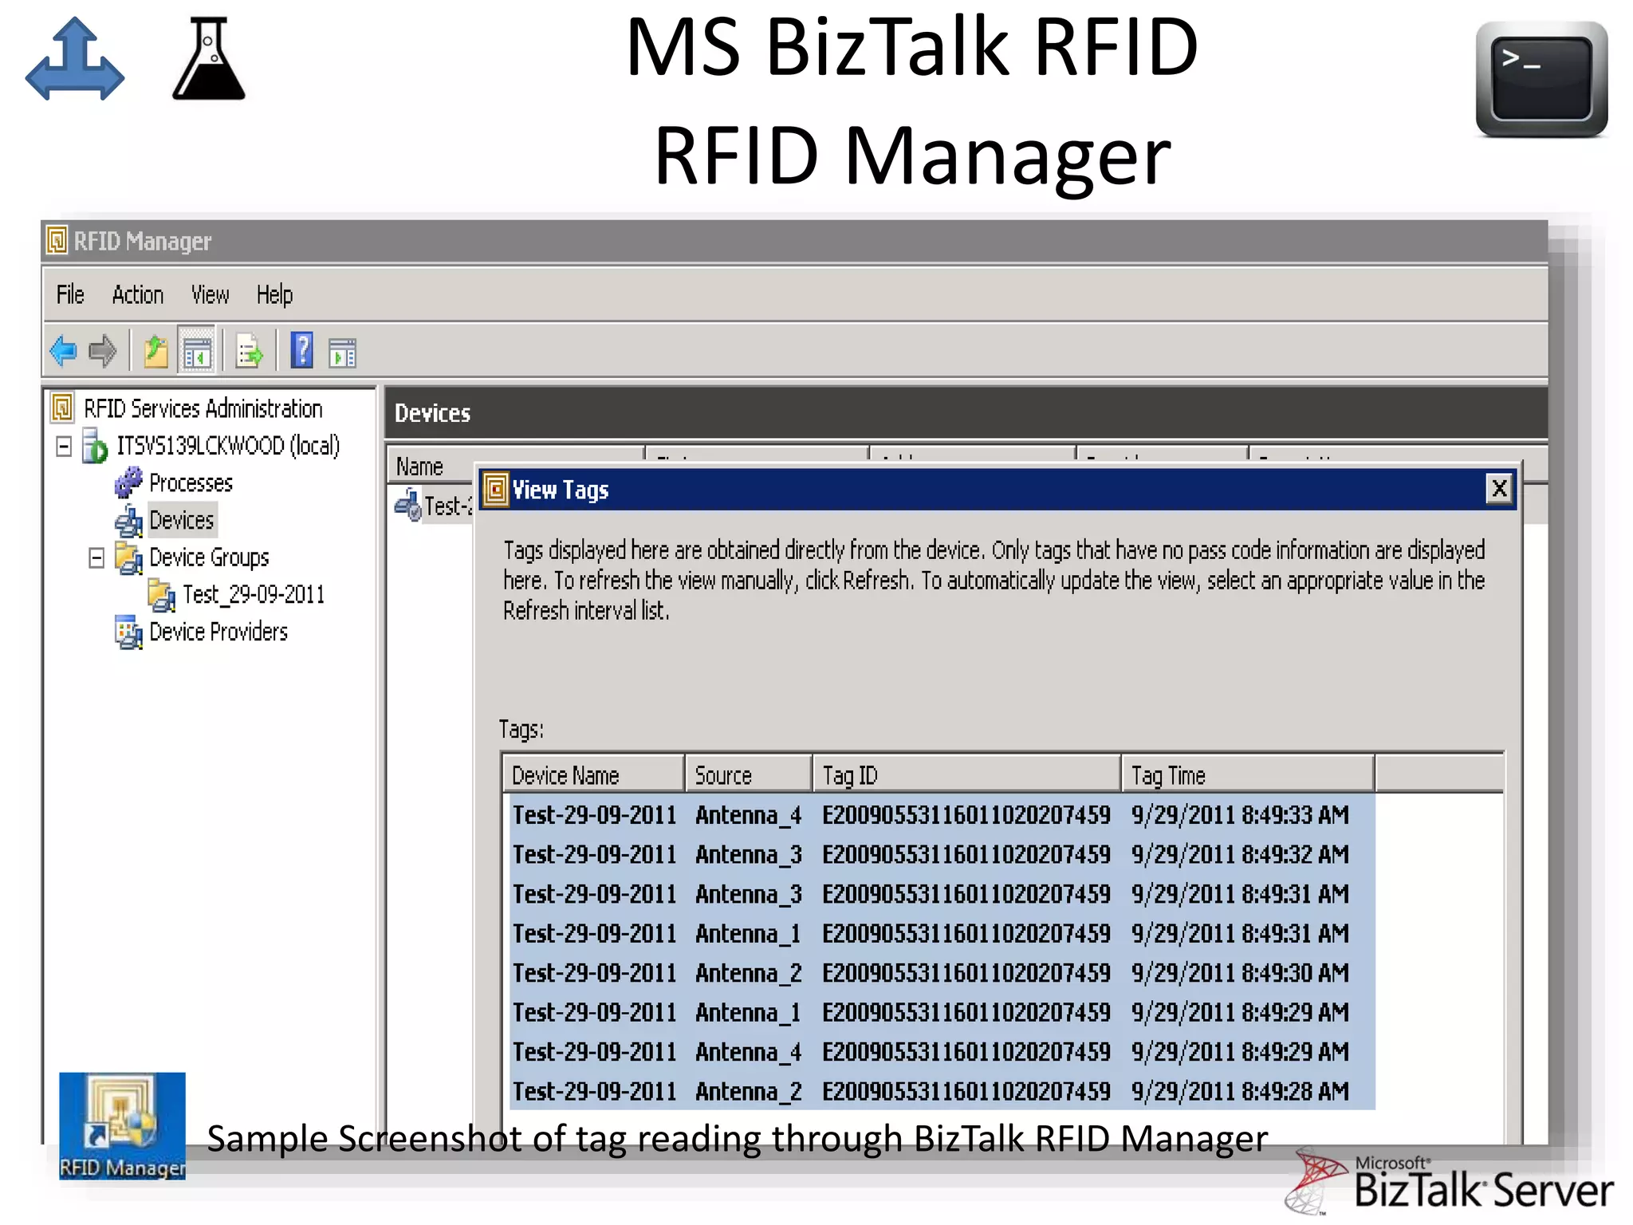The height and width of the screenshot is (1225, 1633).
Task: Select Device Providers in the tree
Action: point(218,632)
